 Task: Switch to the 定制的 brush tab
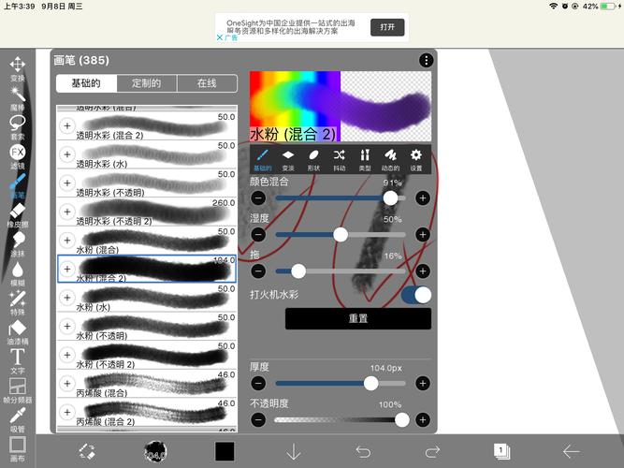146,83
